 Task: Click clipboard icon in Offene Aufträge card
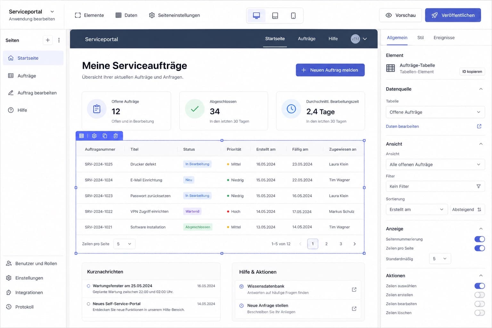point(97,109)
